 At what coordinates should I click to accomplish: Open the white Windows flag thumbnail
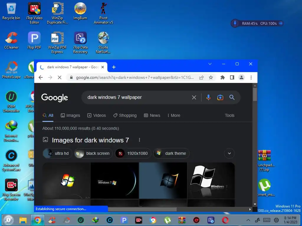pyautogui.click(x=211, y=180)
